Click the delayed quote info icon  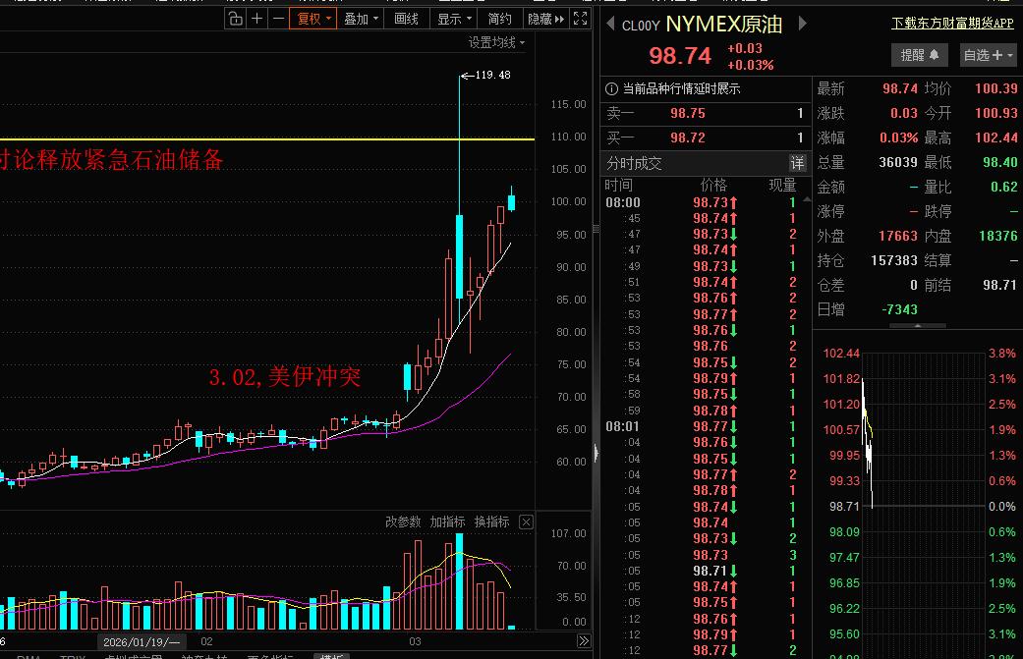coord(611,88)
